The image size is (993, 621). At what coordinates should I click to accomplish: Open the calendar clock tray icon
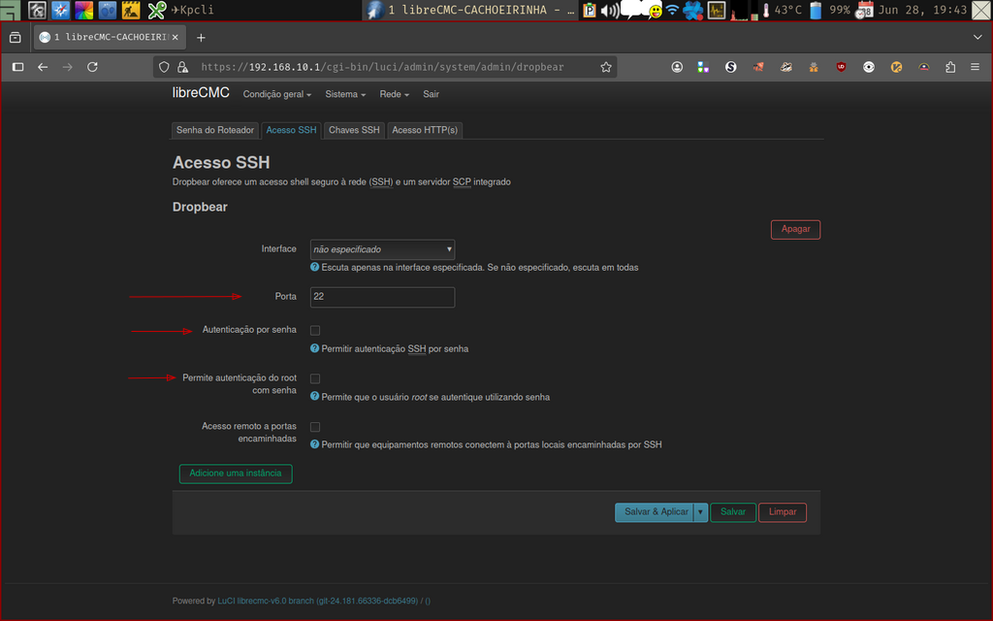click(x=864, y=10)
